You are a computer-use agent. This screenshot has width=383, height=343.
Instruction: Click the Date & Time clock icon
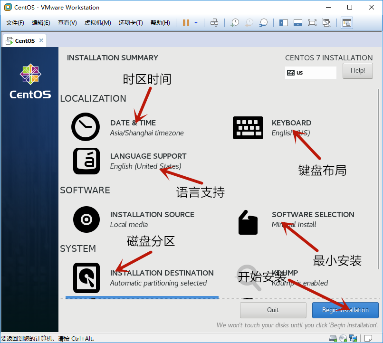(86, 127)
